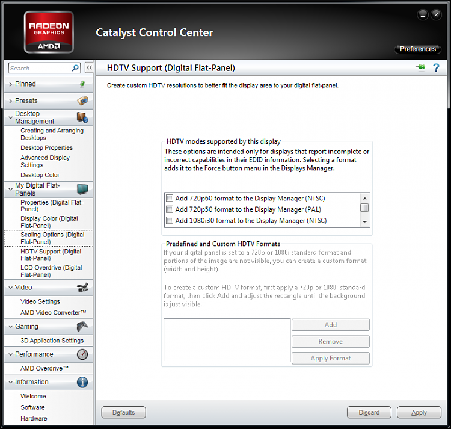Viewport: 451px width, 429px height.
Task: Minimize the Catalyst Control Center window
Action: (x=423, y=14)
